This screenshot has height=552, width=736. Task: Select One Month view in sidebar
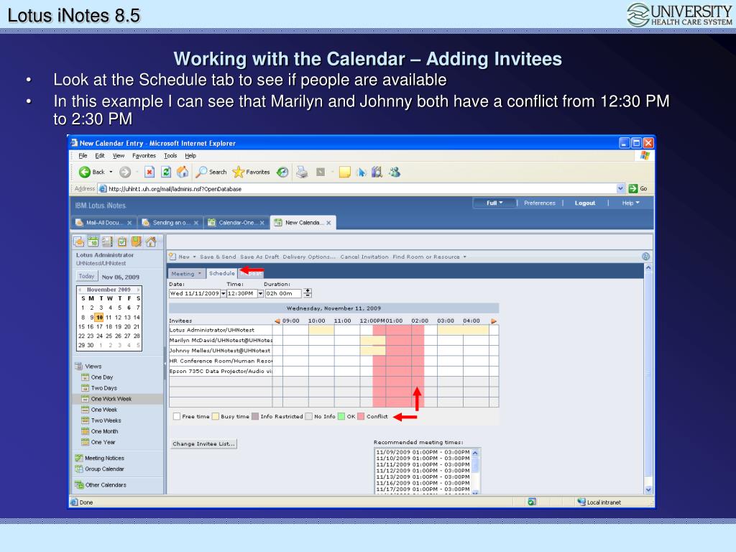104,431
